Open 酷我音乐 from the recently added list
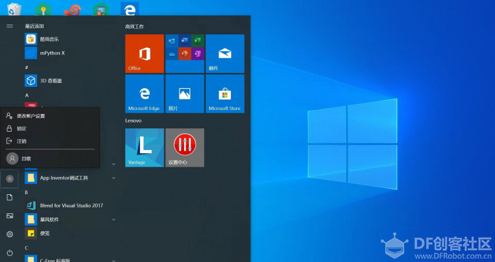The image size is (495, 262). coord(71,39)
